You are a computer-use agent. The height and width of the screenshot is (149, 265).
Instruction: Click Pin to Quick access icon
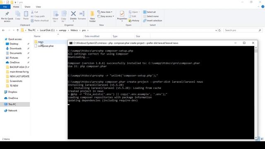point(7,14)
